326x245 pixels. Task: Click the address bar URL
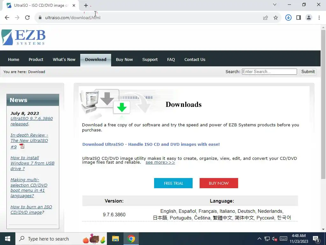[x=73, y=18]
